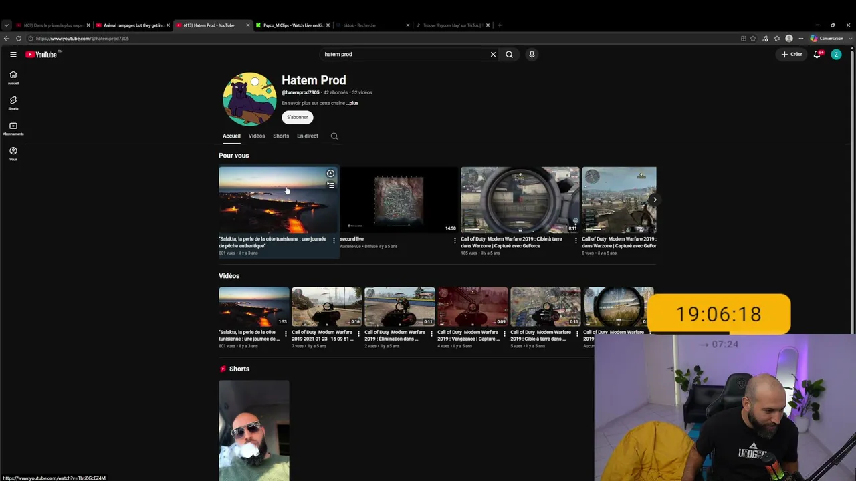
Task: Play the sniper scope Cible à terre thumbnail
Action: [x=520, y=200]
